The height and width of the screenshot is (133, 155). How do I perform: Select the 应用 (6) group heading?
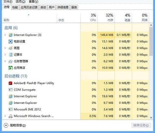click(x=11, y=28)
